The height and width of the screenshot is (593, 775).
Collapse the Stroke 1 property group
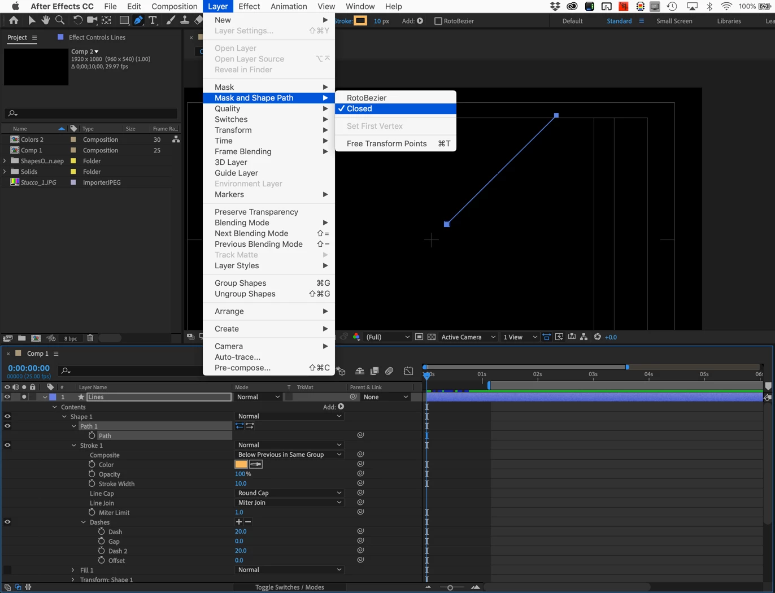(x=73, y=445)
